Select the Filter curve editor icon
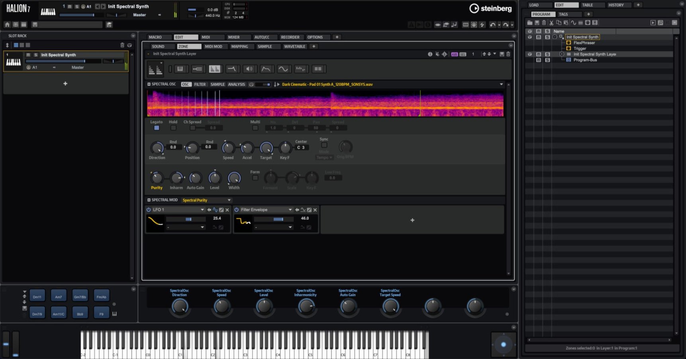The height and width of the screenshot is (359, 686). tap(233, 69)
